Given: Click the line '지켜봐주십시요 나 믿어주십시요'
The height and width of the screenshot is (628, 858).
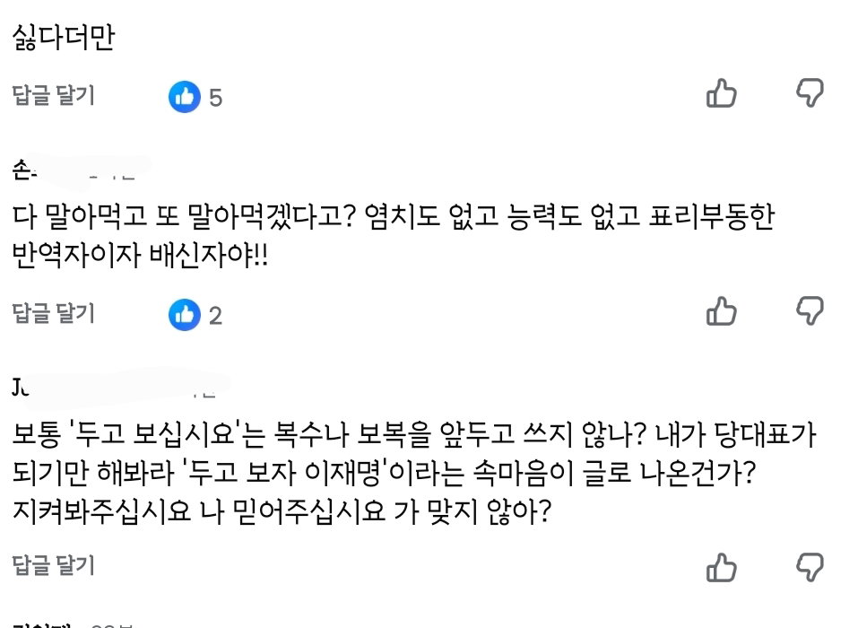Looking at the screenshot, I should click(282, 510).
